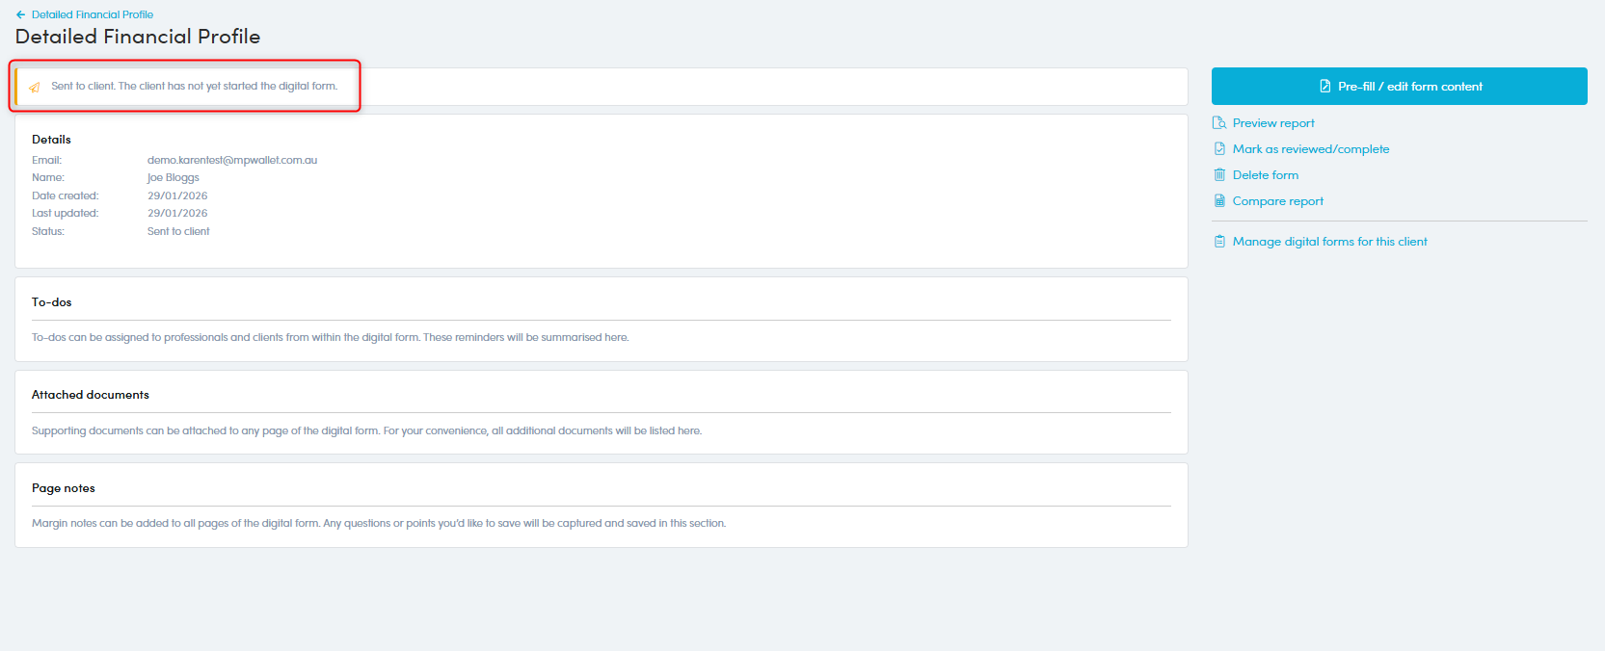Click the trash can icon for Delete form
Image resolution: width=1605 pixels, height=651 pixels.
[1219, 175]
